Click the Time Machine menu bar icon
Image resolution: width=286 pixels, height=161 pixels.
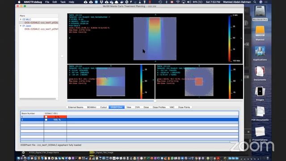point(160,2)
